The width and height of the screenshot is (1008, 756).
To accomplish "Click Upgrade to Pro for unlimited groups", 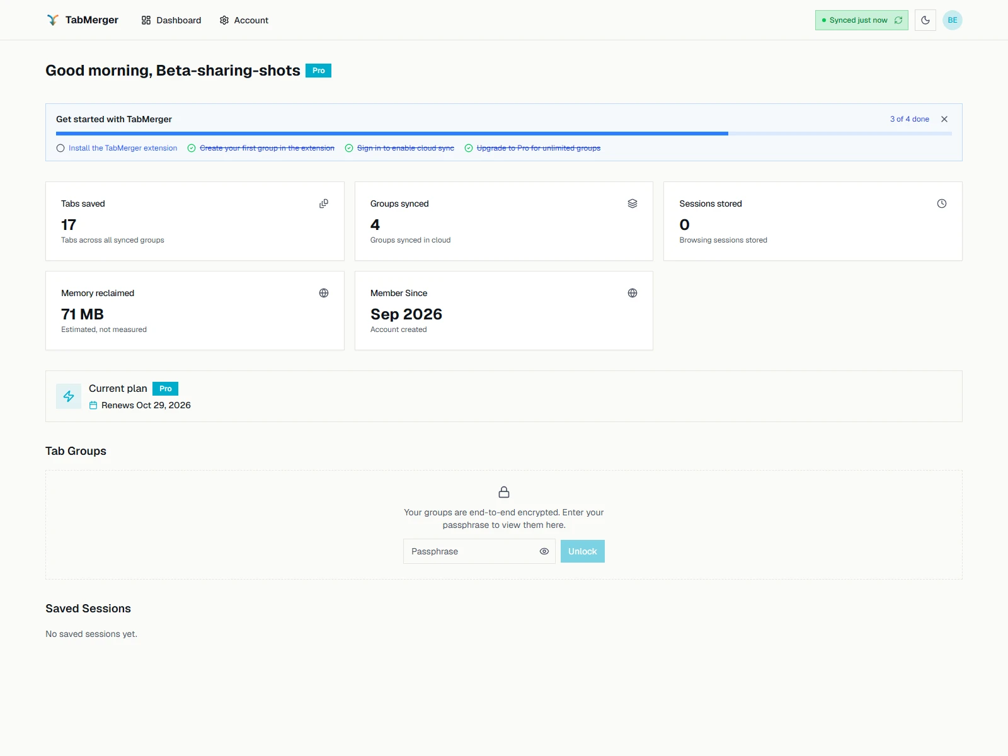I will [x=539, y=148].
